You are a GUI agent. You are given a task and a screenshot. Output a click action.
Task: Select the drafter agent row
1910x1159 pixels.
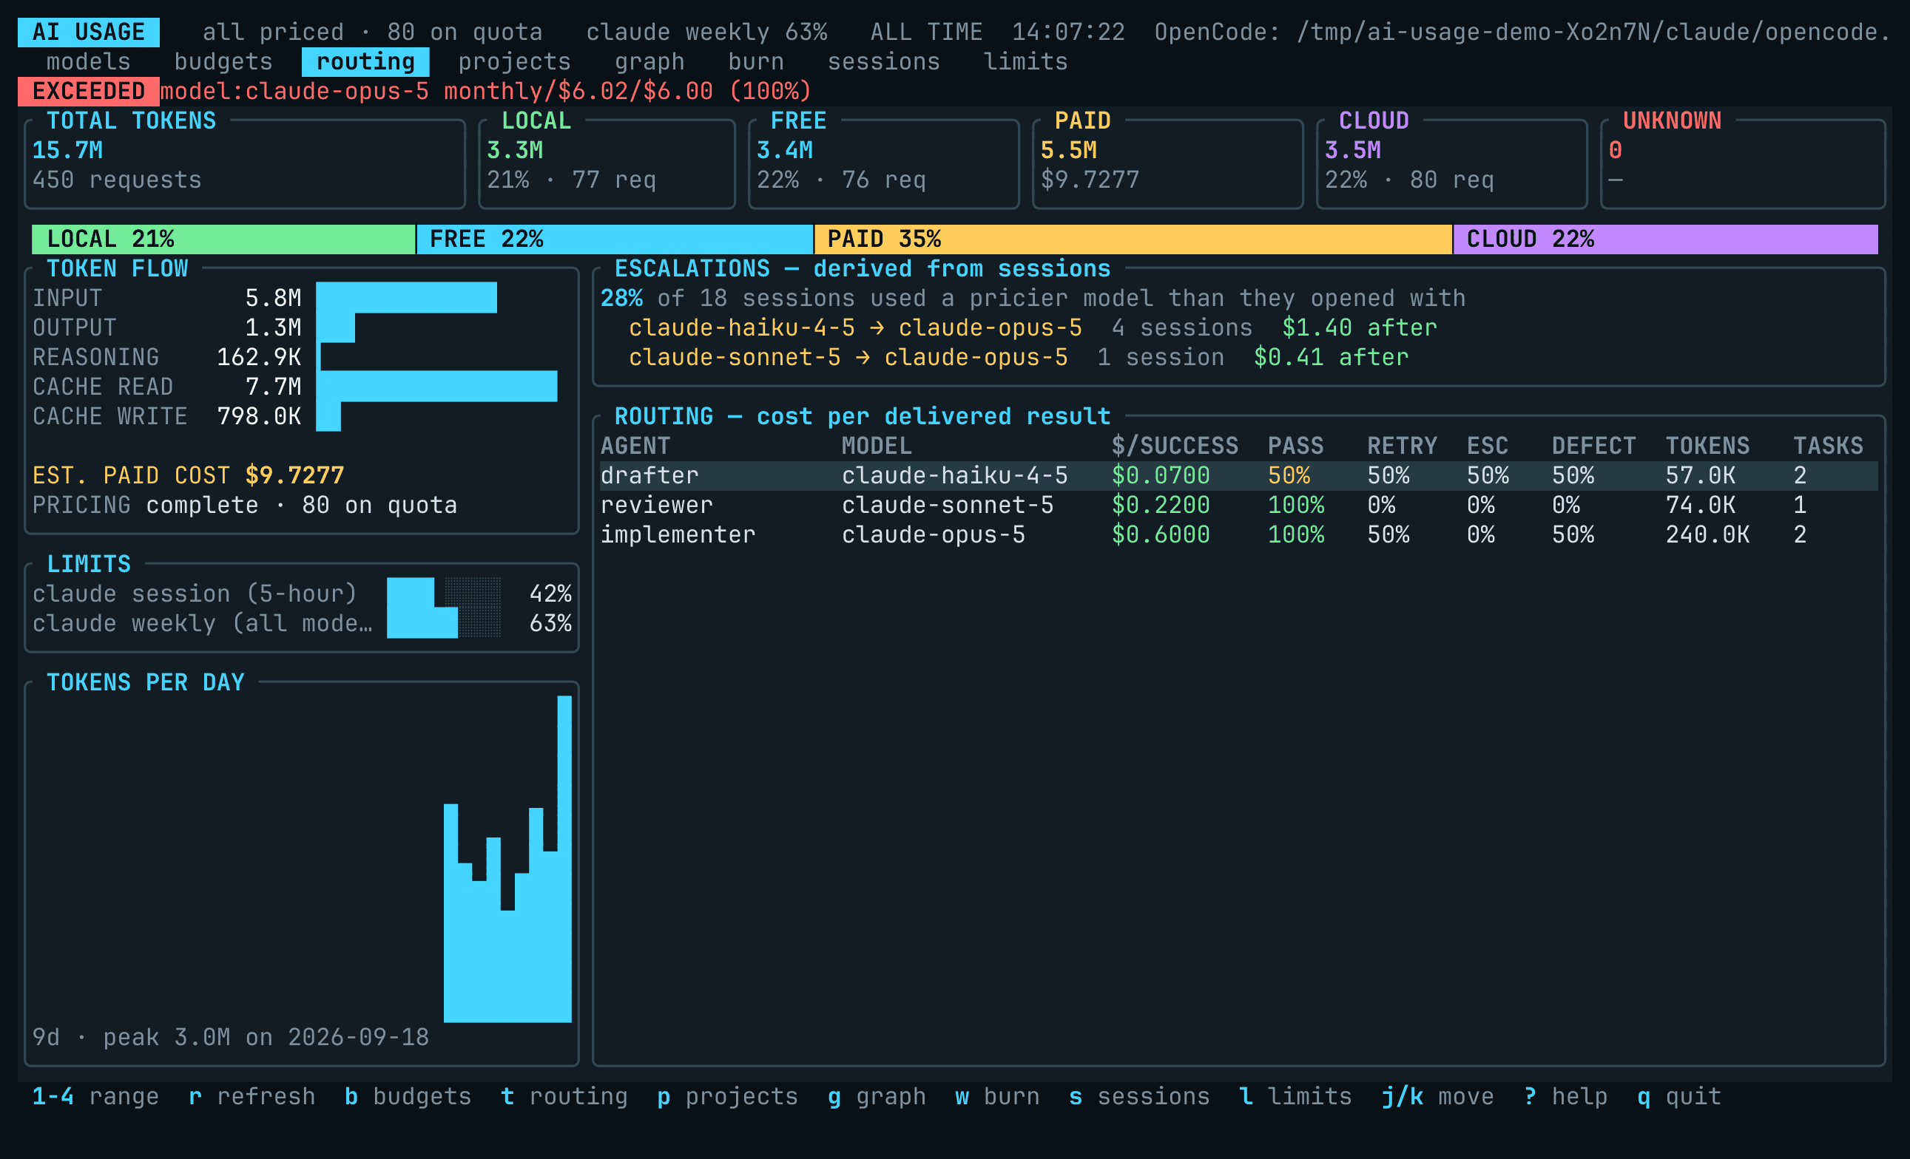pos(1239,476)
